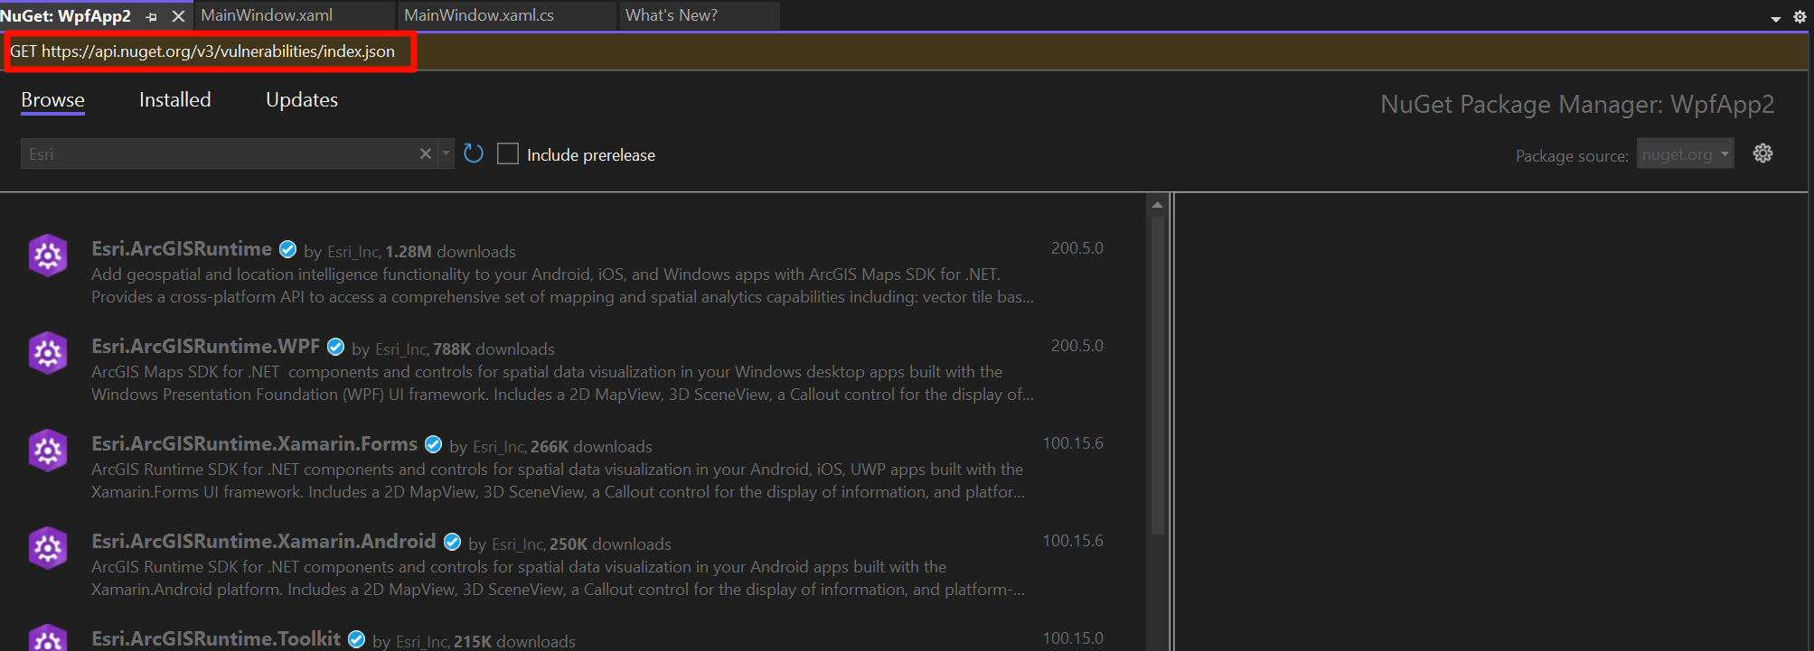
Task: Click the Esri.ArcGISRuntime description text
Action: click(562, 285)
